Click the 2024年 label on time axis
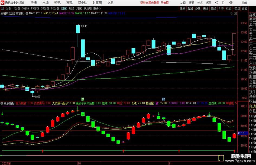 (7, 163)
